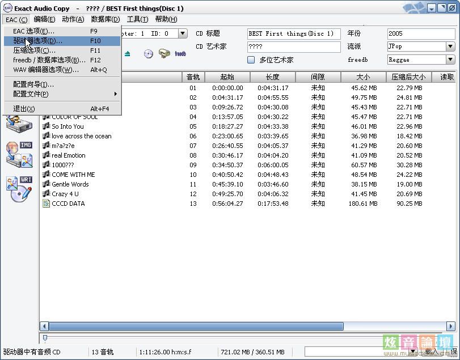Toggle the 多位艺术家 checkbox
The width and height of the screenshot is (460, 360).
pyautogui.click(x=251, y=60)
